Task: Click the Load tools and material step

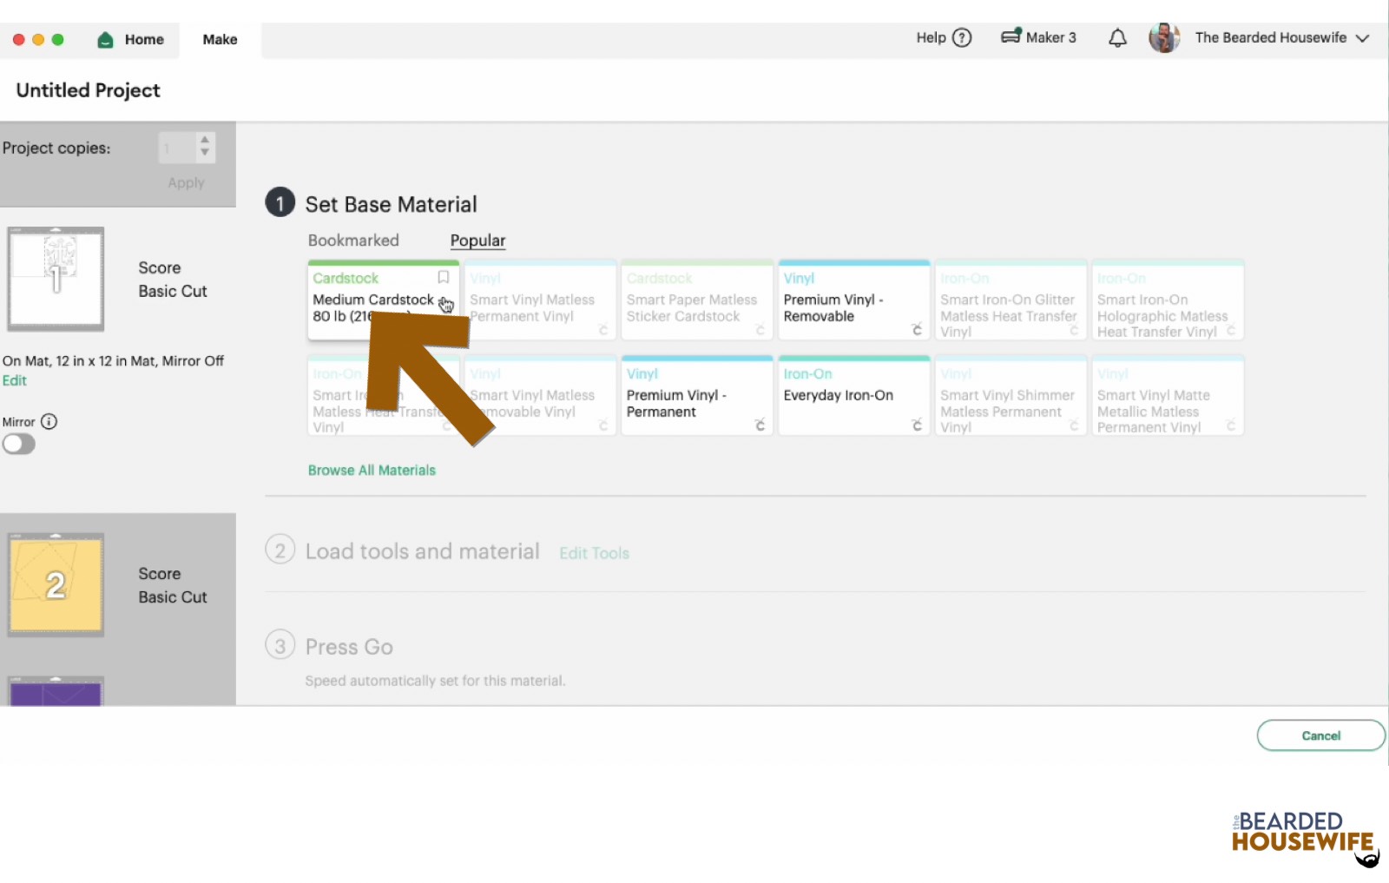Action: pos(422,551)
